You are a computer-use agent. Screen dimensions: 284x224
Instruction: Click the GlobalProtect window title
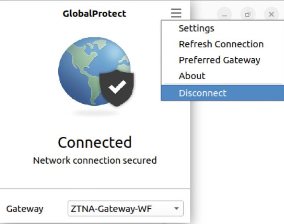point(94,13)
